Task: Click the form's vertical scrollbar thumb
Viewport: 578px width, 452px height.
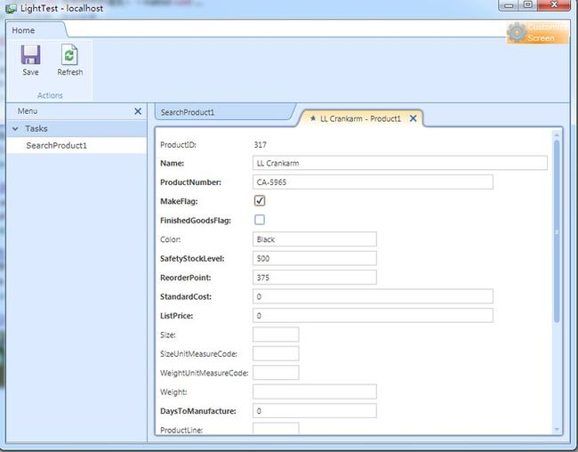Action: (x=557, y=231)
